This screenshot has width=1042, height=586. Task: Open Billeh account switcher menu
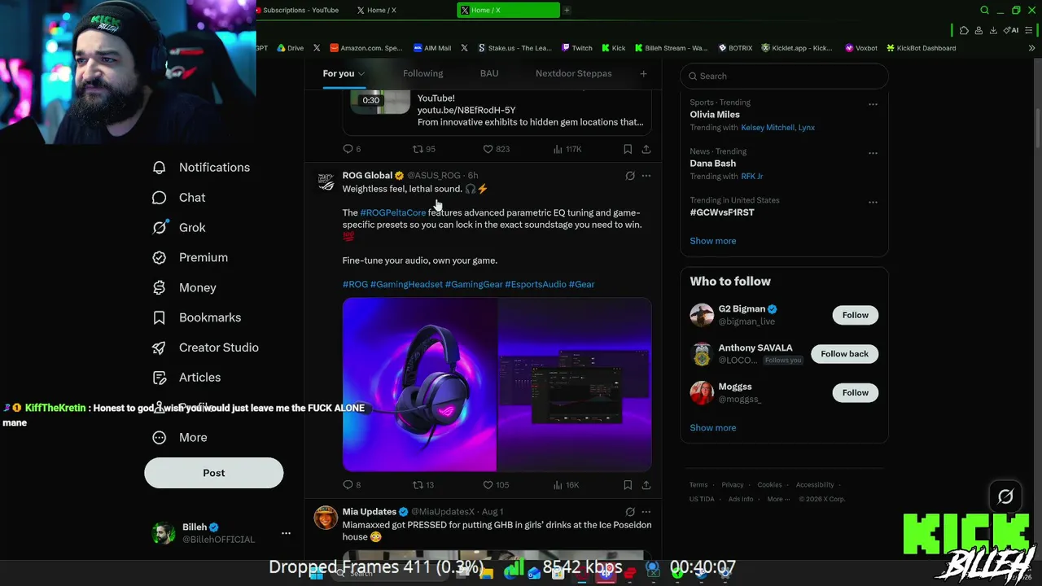(286, 533)
